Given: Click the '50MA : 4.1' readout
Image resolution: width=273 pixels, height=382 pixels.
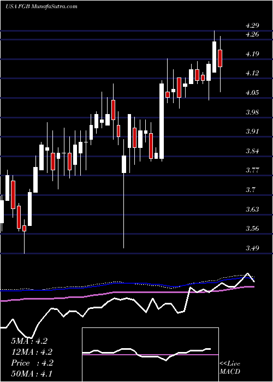Looking at the screenshot, I should pos(32,374).
